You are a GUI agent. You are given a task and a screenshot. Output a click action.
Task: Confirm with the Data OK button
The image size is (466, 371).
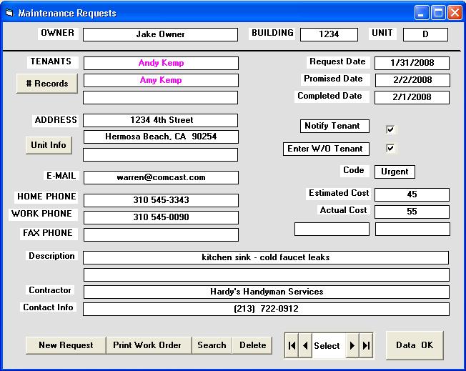pyautogui.click(x=415, y=345)
